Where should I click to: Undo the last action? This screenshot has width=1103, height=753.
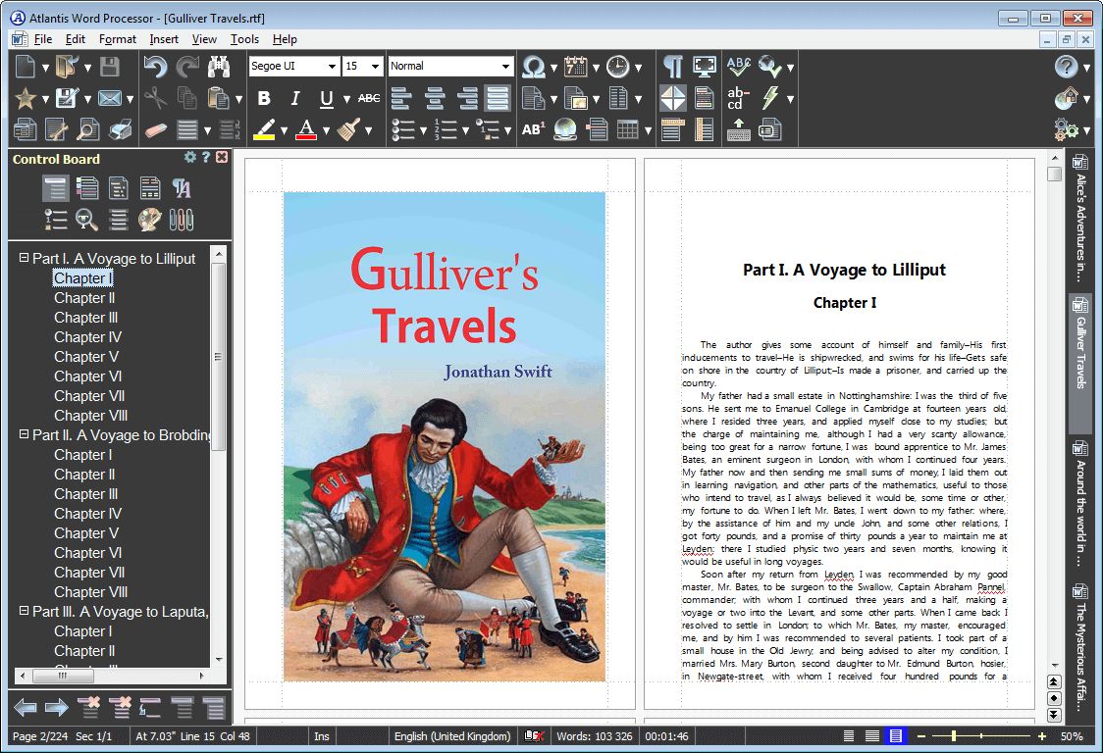(x=155, y=67)
